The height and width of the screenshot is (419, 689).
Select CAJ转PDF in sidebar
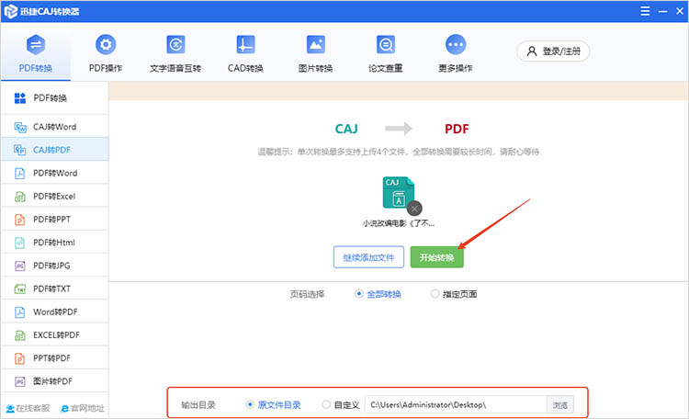[54, 150]
